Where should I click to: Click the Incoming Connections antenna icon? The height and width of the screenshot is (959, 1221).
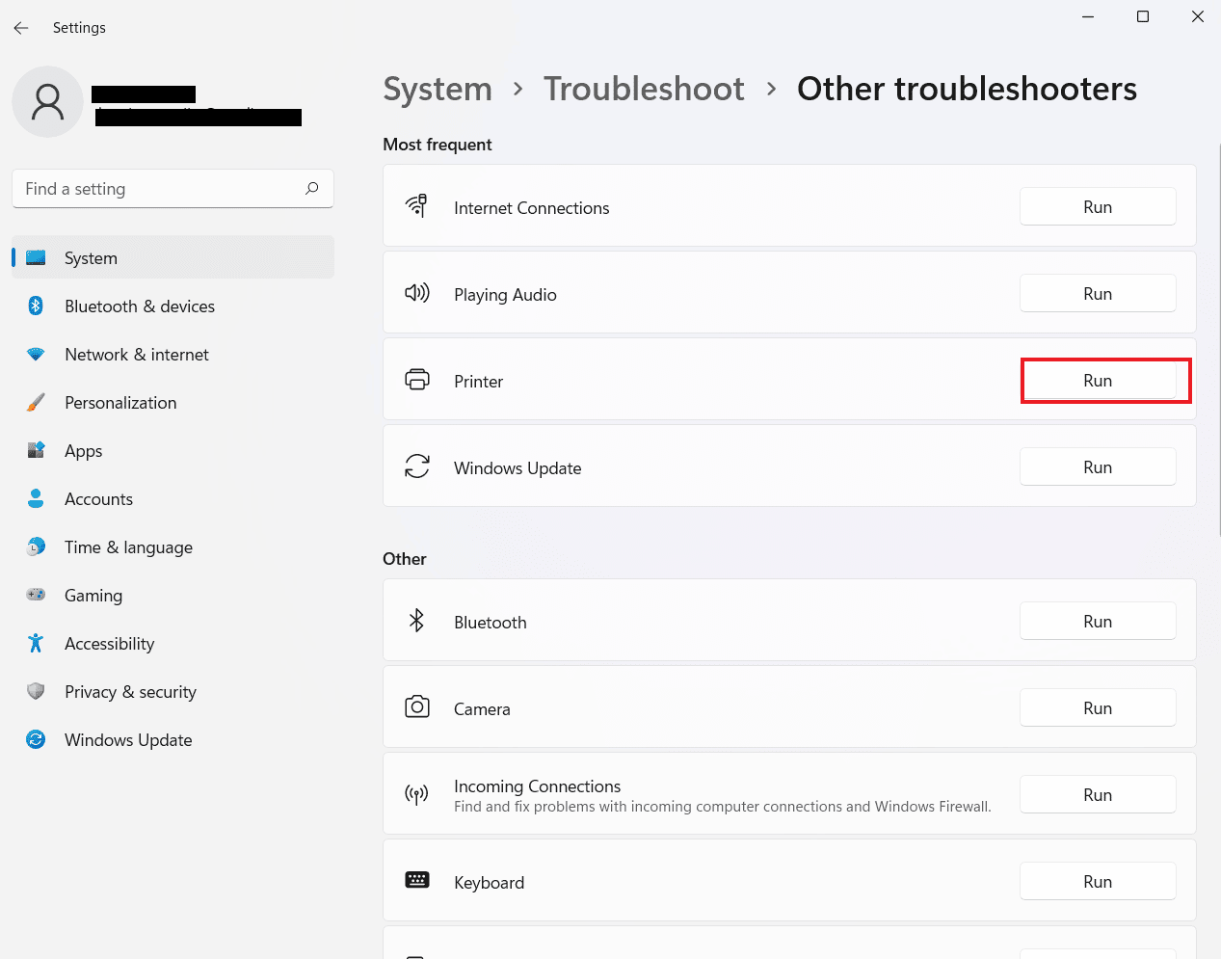pyautogui.click(x=417, y=795)
